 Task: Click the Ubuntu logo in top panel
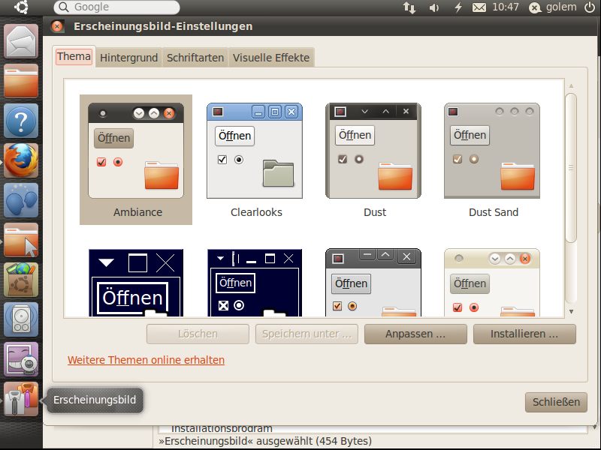(22, 7)
